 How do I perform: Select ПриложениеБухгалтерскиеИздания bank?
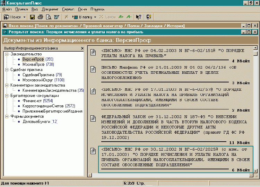click(x=53, y=111)
